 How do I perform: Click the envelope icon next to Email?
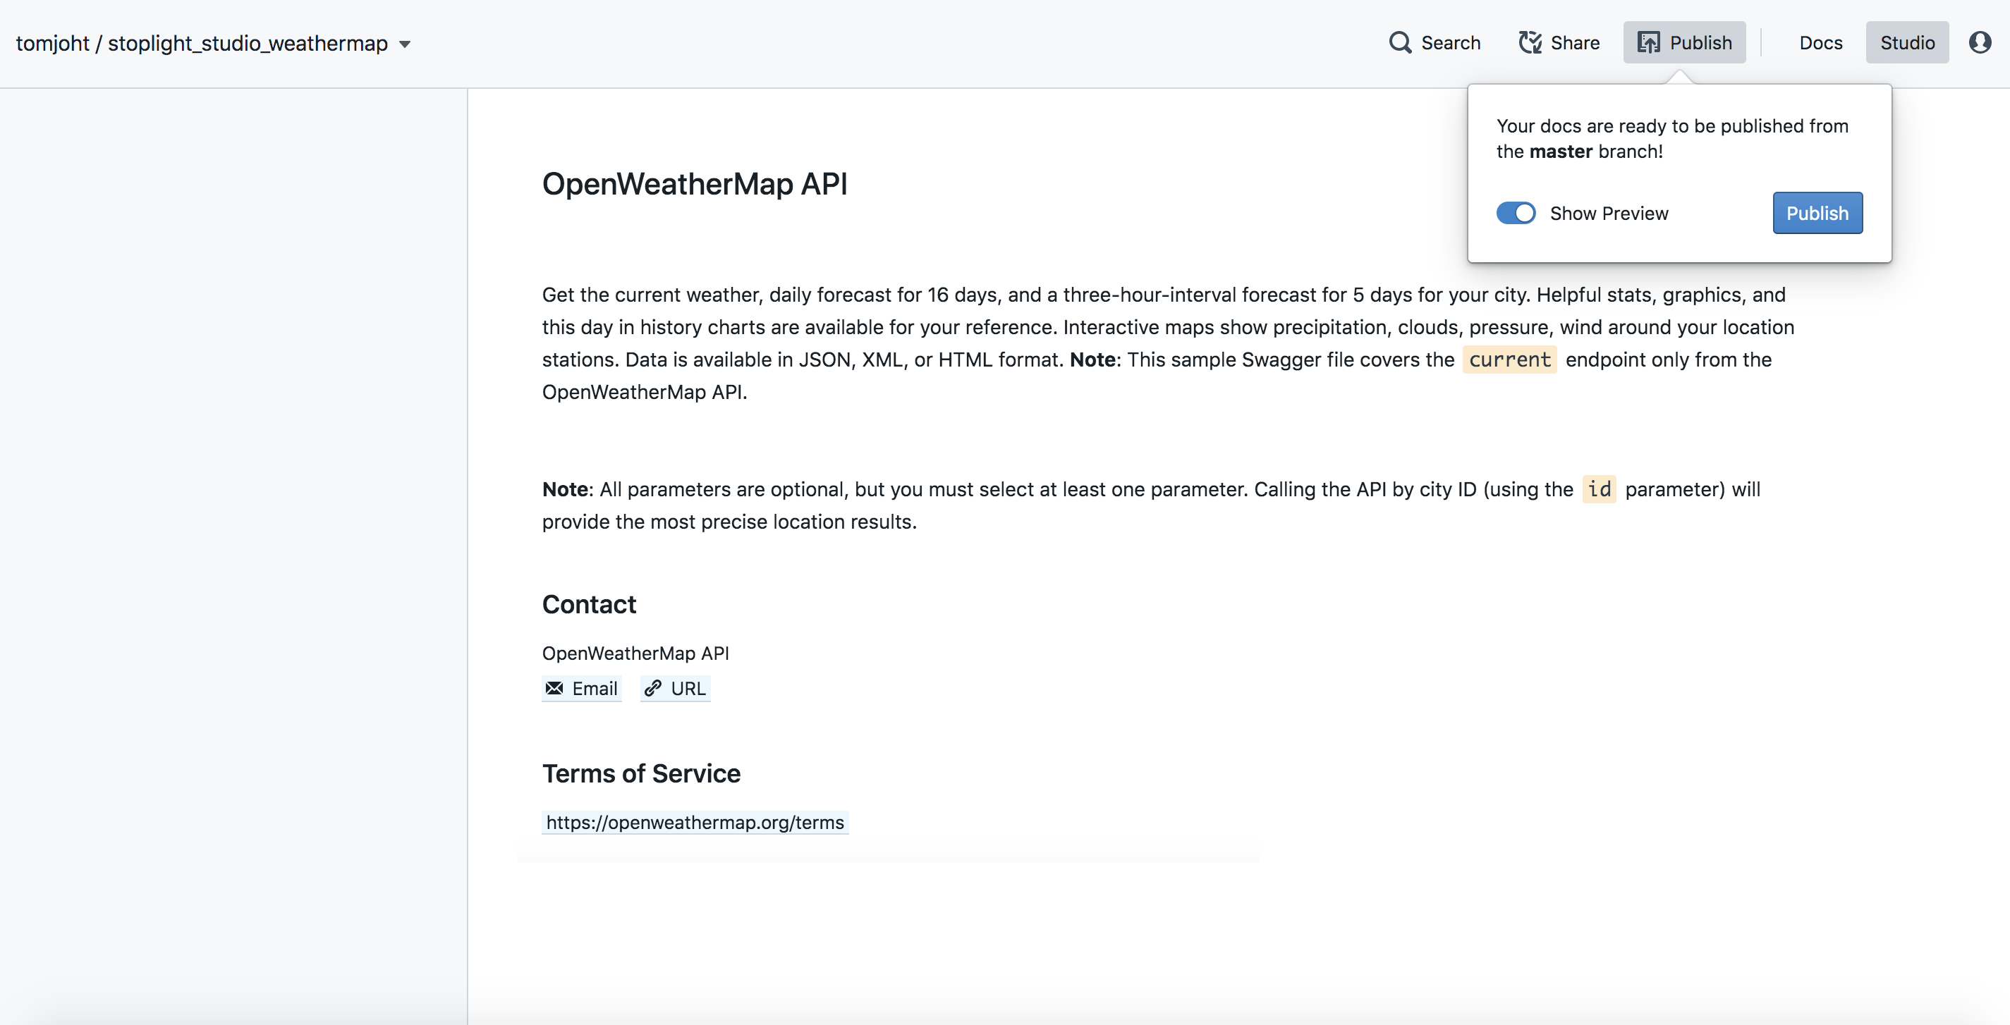point(554,688)
